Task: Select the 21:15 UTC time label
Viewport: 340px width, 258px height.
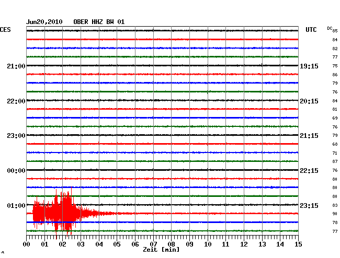Action: point(309,136)
